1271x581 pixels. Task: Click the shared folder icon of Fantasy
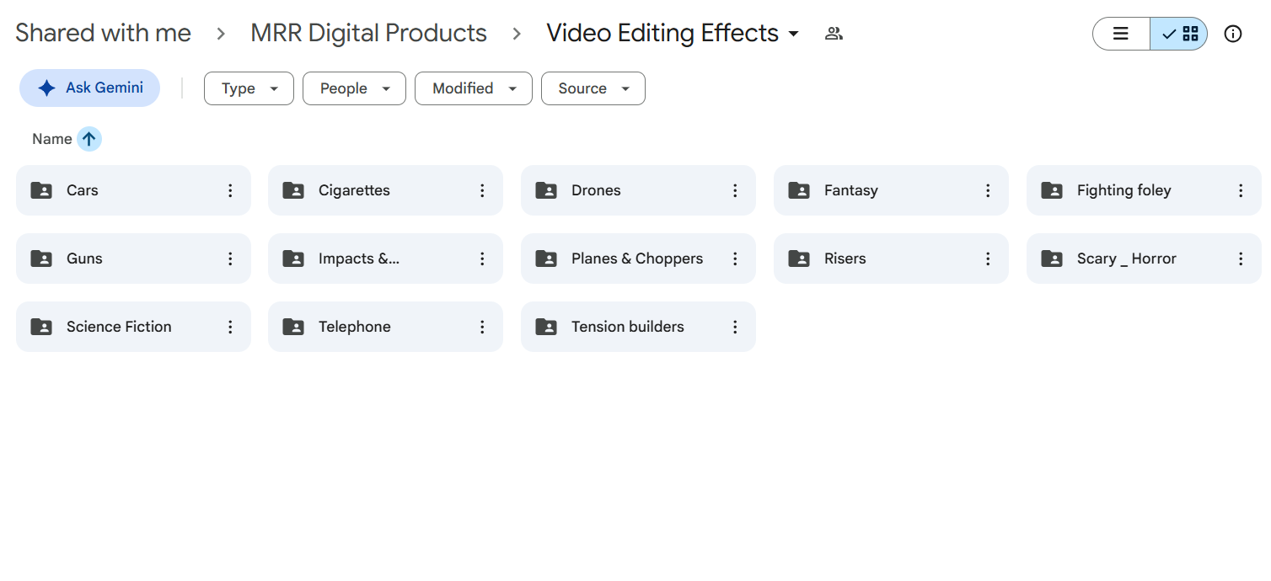pyautogui.click(x=799, y=190)
